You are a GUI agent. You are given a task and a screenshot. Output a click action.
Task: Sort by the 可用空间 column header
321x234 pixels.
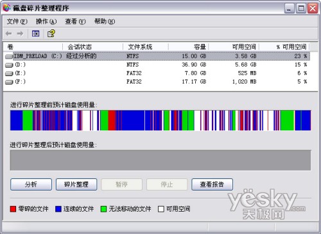[x=234, y=47]
